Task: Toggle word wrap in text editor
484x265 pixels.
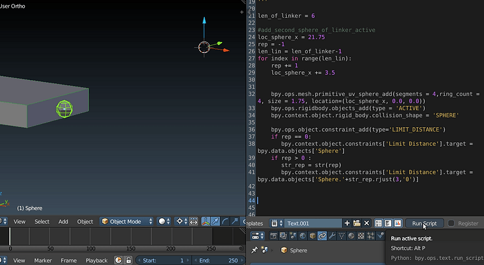Action: pyautogui.click(x=388, y=223)
